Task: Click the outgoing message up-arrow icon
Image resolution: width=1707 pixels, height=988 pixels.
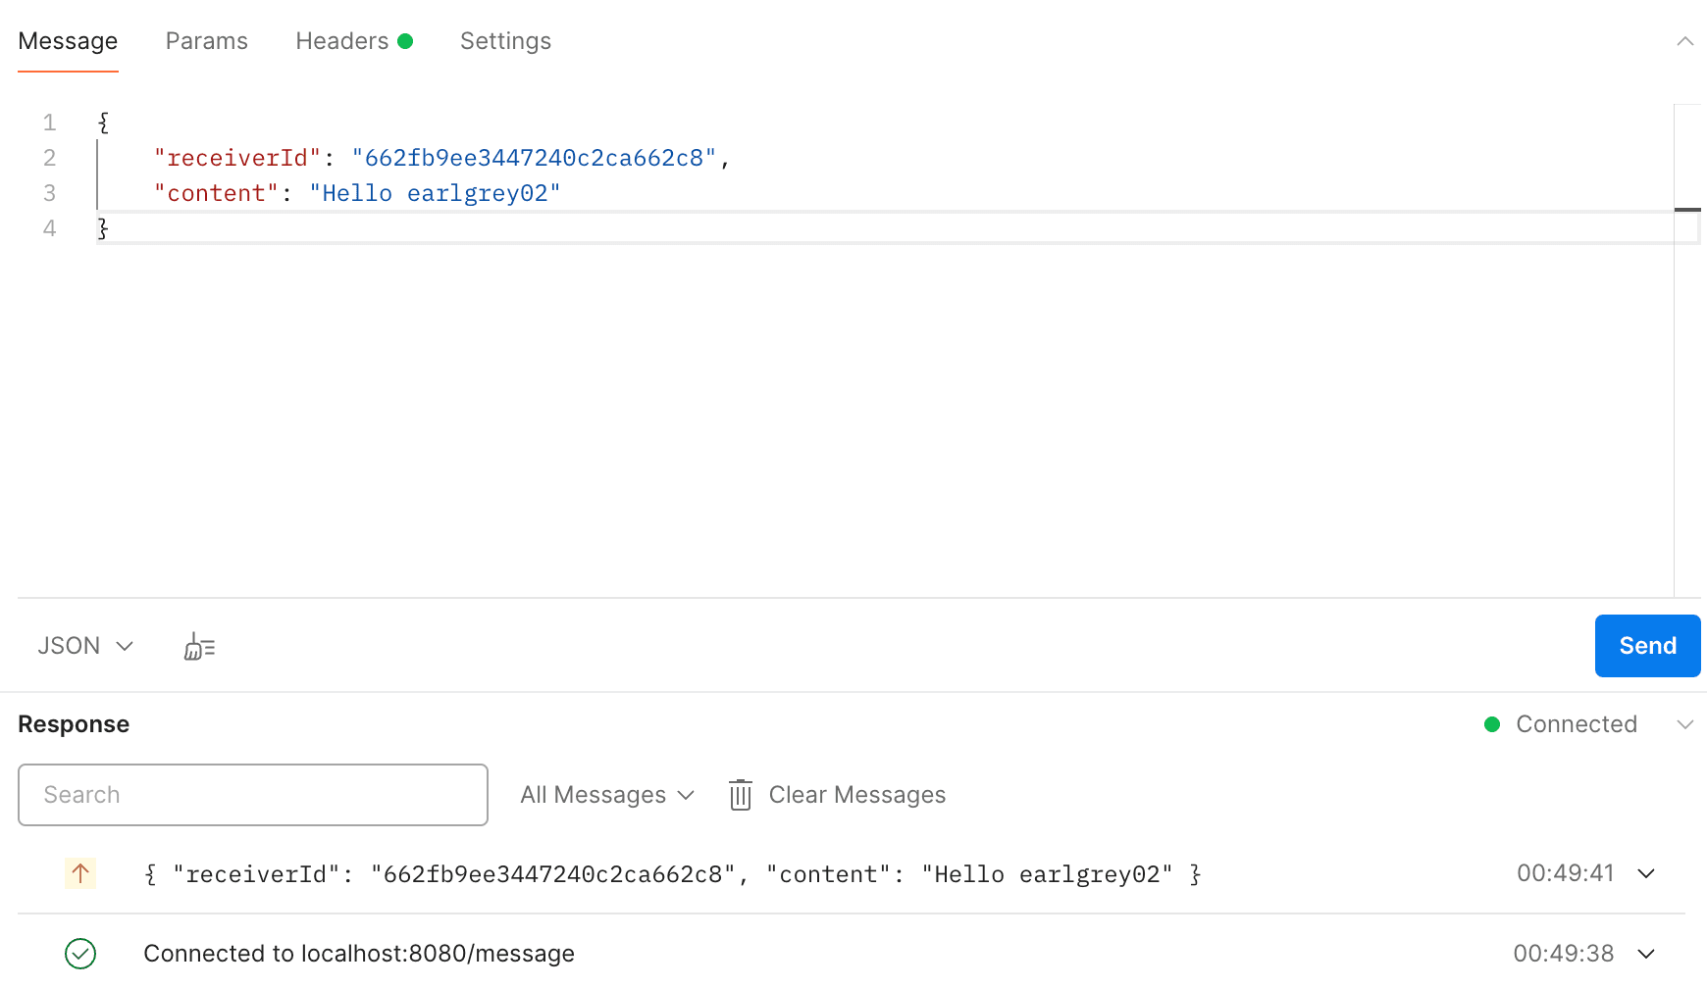Action: [80, 873]
